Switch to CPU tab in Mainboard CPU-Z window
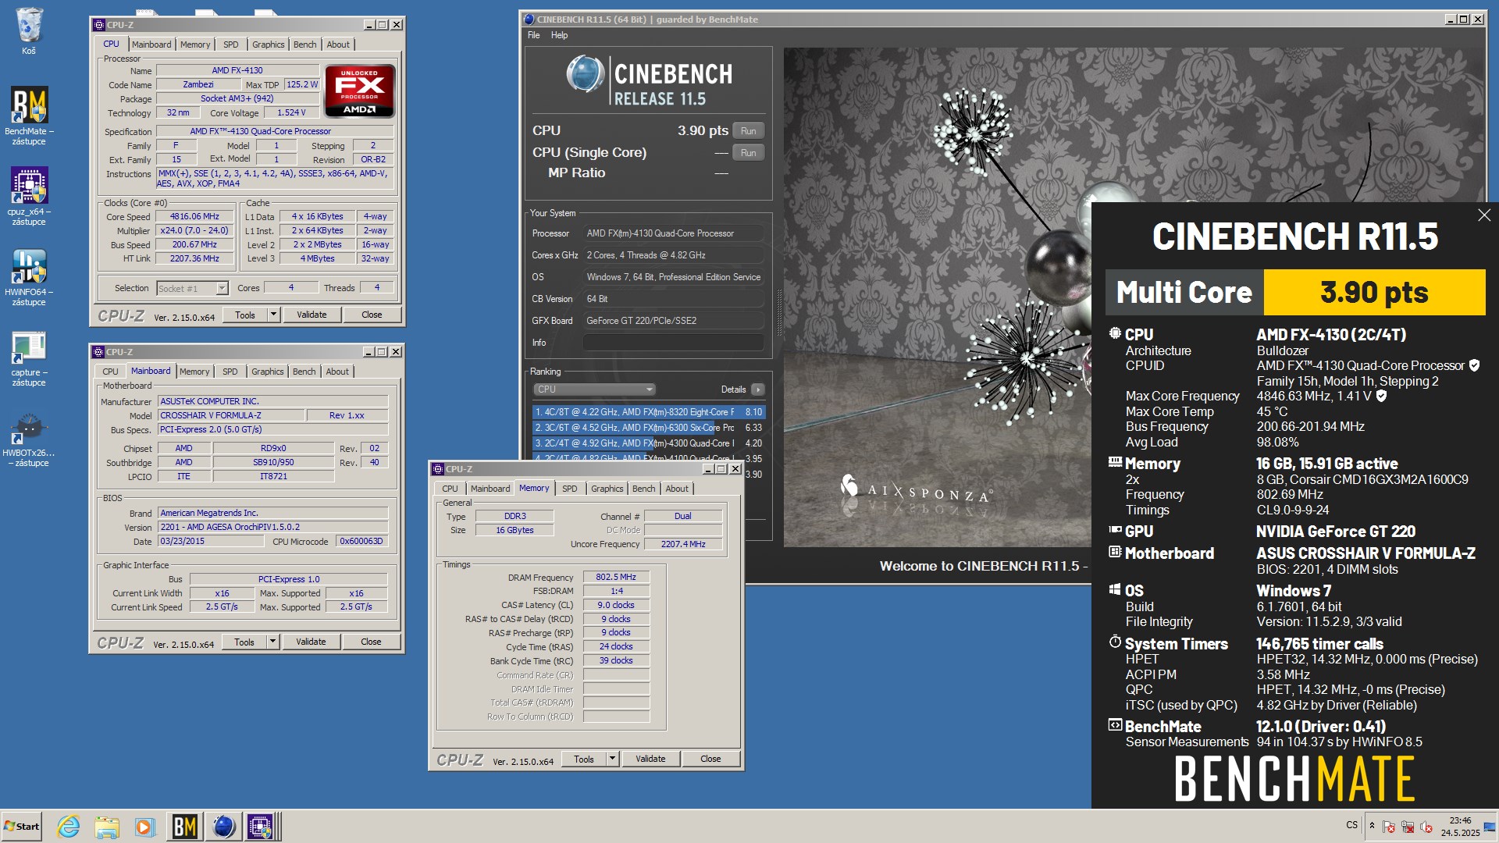The width and height of the screenshot is (1499, 843). coord(110,372)
